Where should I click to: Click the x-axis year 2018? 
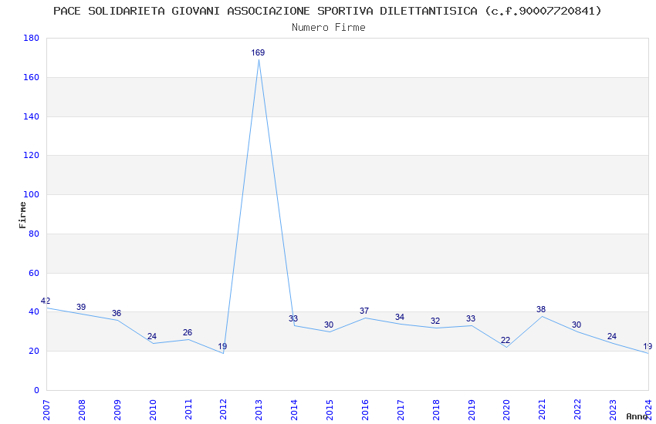point(436,410)
